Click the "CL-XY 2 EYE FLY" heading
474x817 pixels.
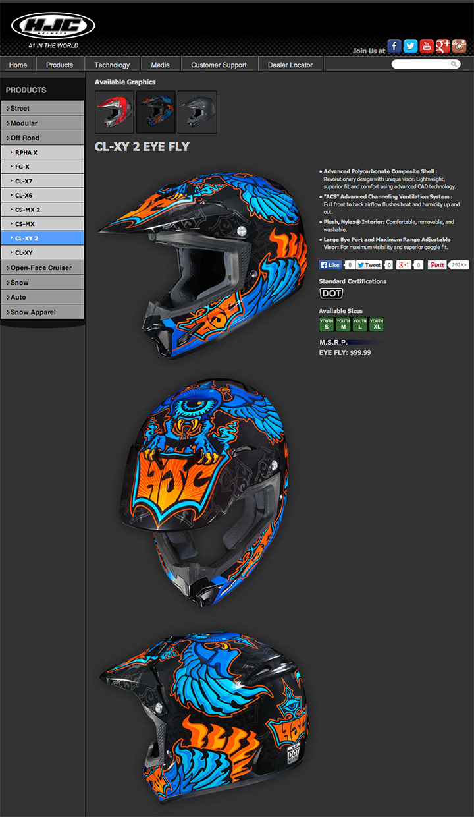(142, 147)
